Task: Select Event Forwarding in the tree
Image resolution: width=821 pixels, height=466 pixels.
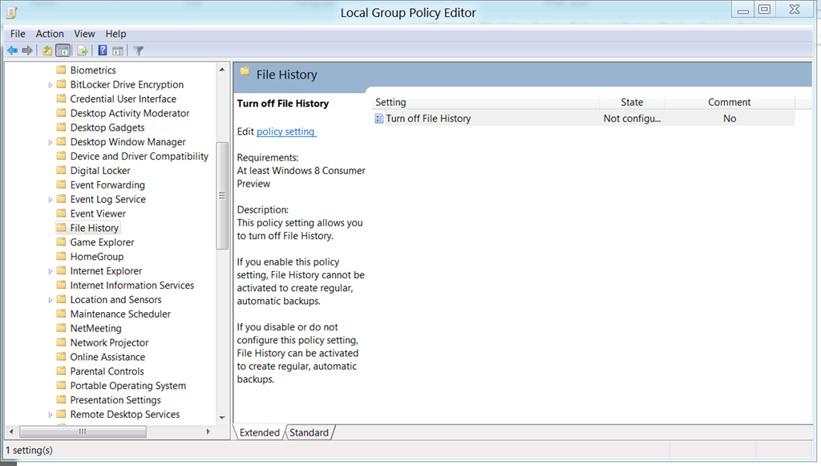Action: pyautogui.click(x=107, y=184)
